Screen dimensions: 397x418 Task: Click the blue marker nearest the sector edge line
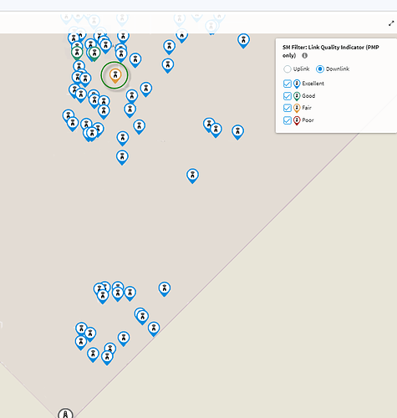[x=154, y=329]
